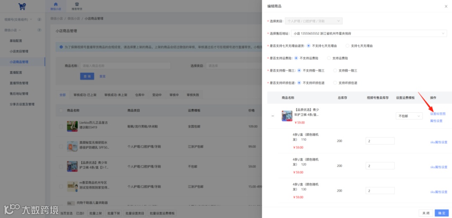Select 不支持运费险 radio option

pyautogui.click(x=296, y=58)
